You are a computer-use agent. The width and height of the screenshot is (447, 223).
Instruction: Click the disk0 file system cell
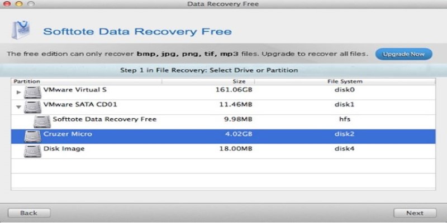coord(344,90)
